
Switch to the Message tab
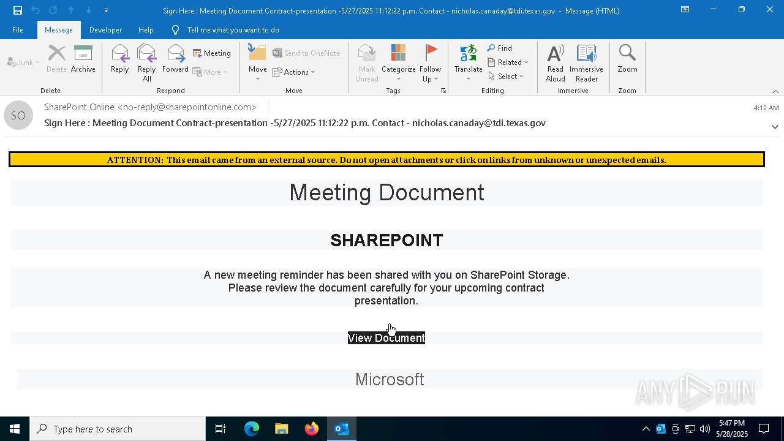59,30
